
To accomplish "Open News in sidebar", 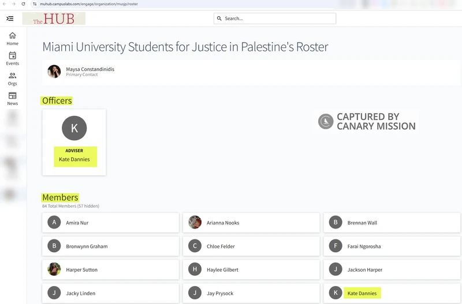I will coord(12,99).
